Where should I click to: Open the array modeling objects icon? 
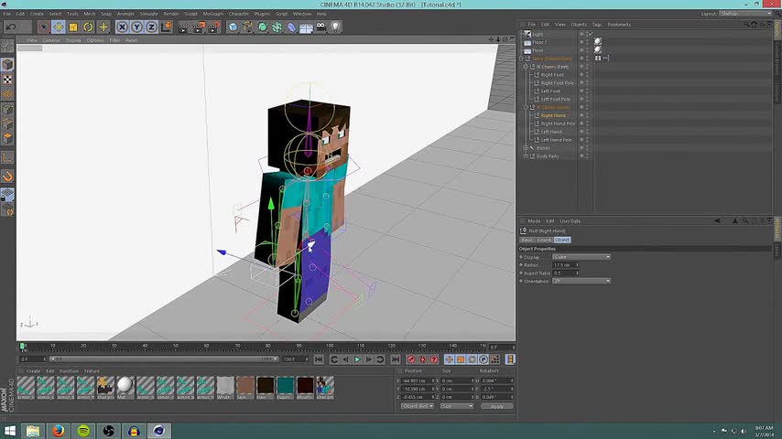(x=277, y=27)
